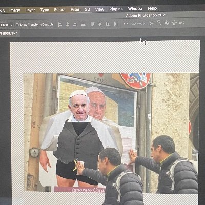Open the Layer menu

(x=30, y=10)
